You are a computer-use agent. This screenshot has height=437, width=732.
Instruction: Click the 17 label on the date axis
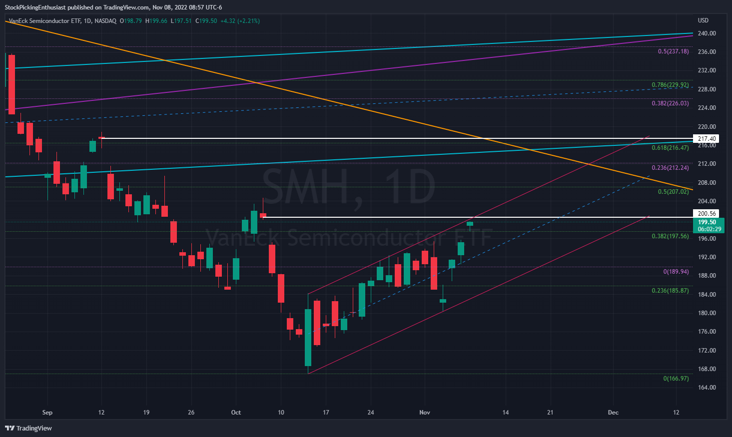326,413
